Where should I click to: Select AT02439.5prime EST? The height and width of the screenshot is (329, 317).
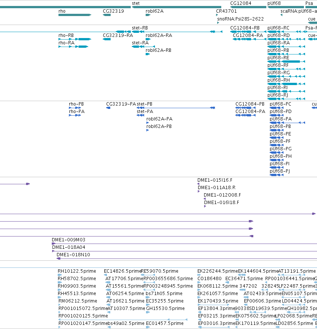tap(246, 297)
